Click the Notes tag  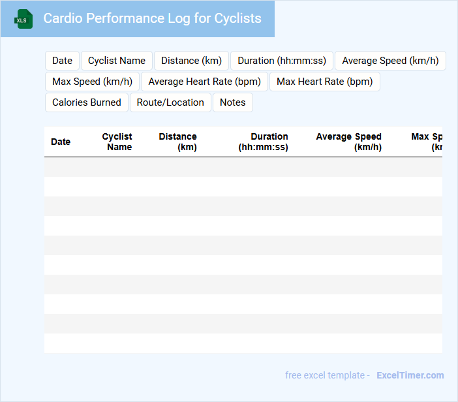(232, 102)
